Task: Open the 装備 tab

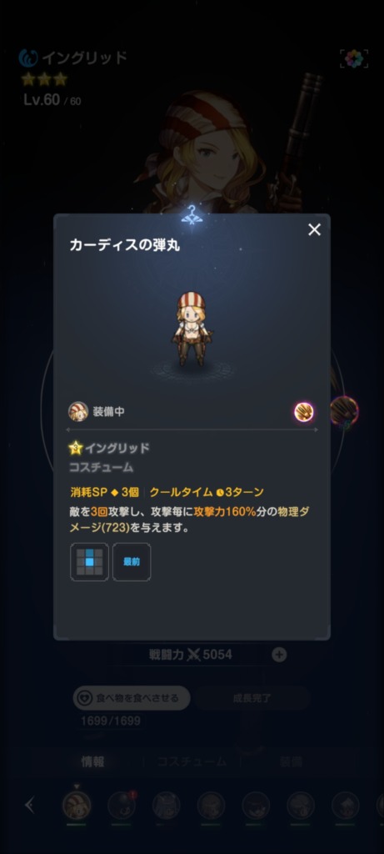Action: click(x=291, y=761)
